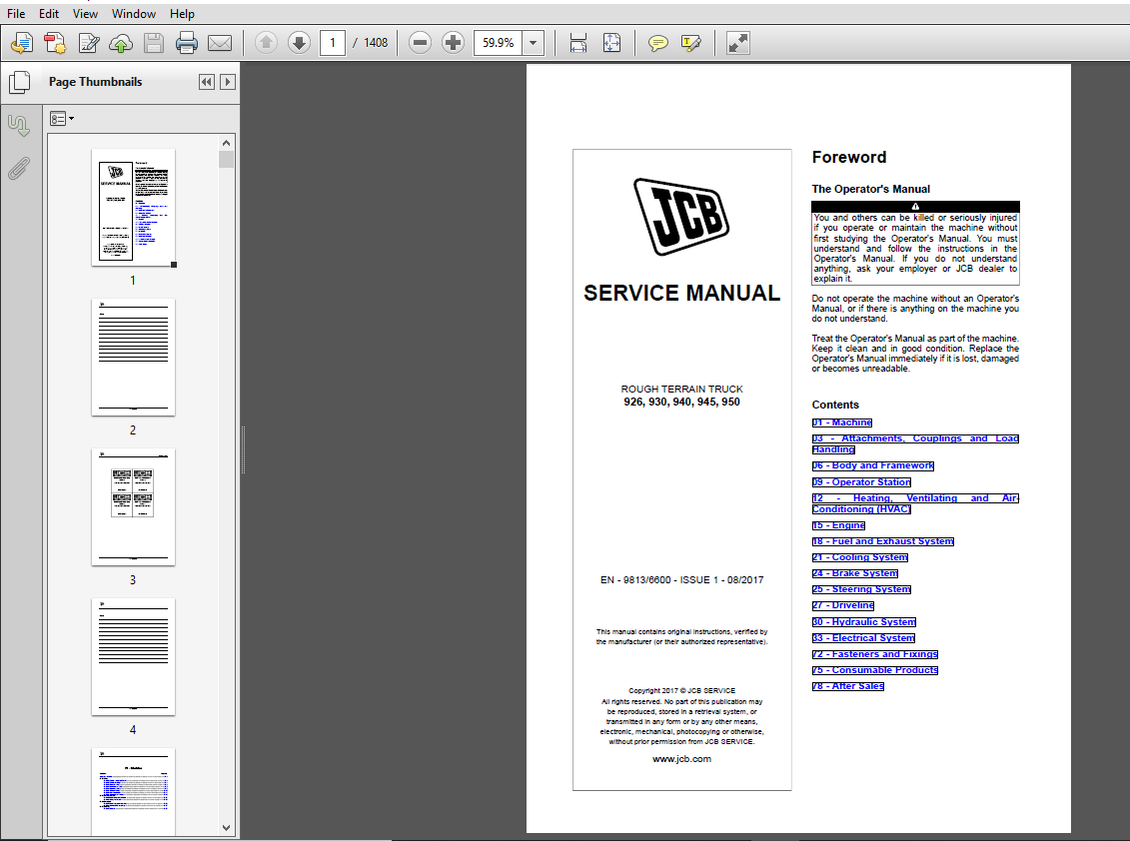Open 33 - Electrical System link

tap(863, 638)
